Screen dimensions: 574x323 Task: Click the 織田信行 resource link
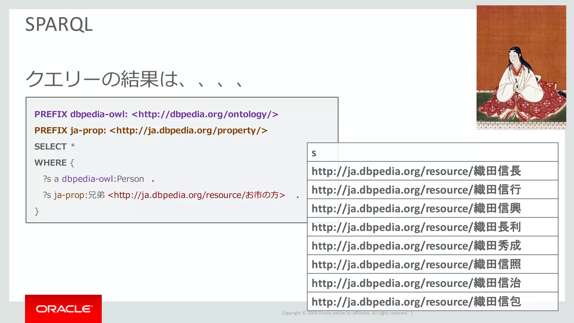(x=416, y=190)
